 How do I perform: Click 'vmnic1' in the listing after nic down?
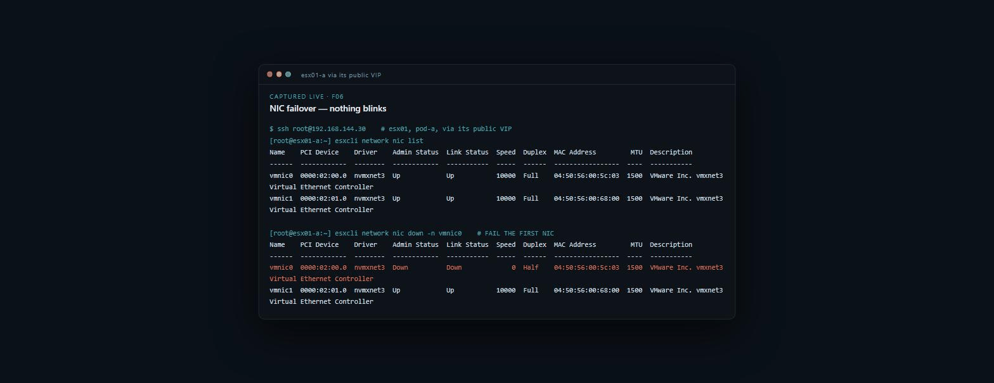point(281,290)
